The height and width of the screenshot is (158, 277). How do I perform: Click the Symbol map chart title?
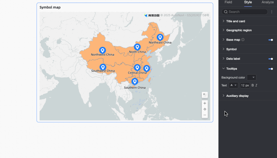click(x=50, y=8)
